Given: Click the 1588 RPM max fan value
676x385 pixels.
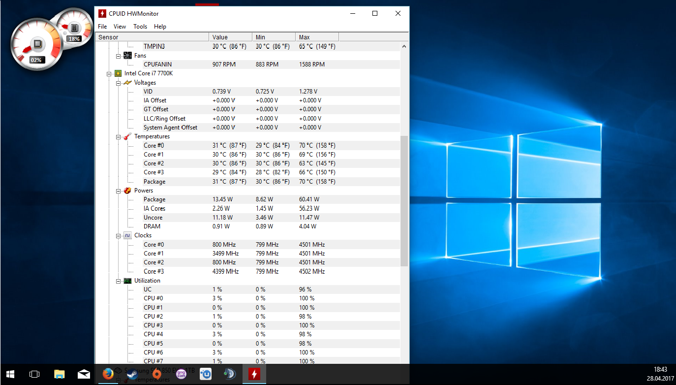Looking at the screenshot, I should 312,64.
